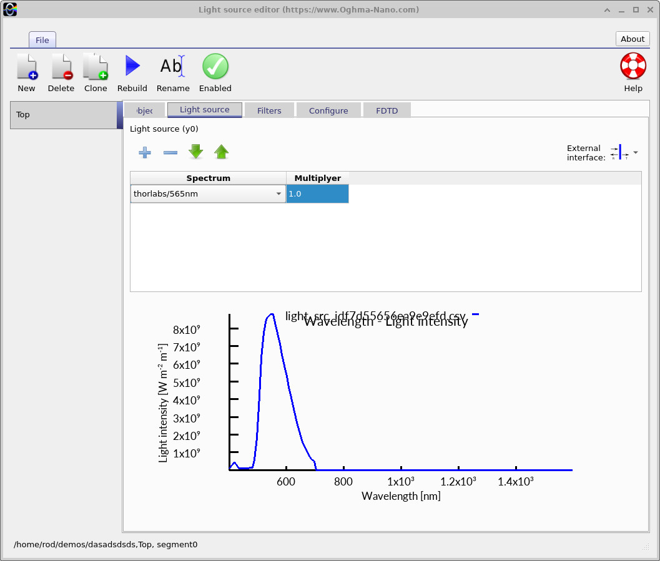Image resolution: width=660 pixels, height=561 pixels.
Task: Click the status bar path text
Action: 106,544
